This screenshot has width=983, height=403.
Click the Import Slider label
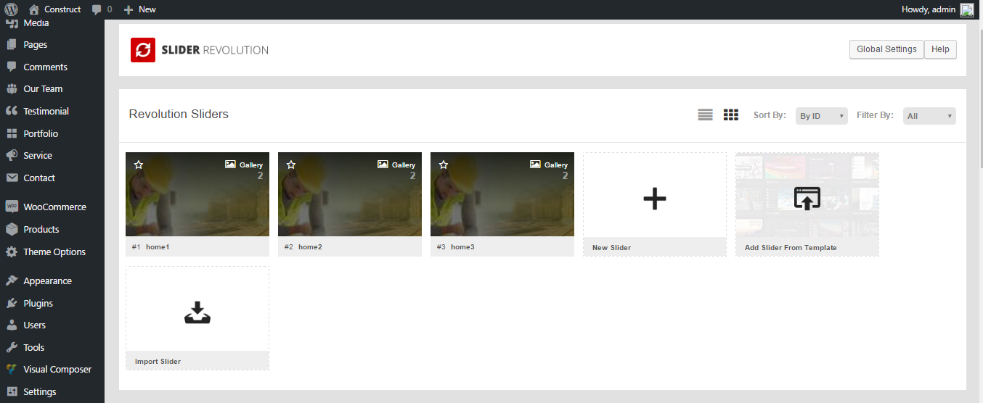158,361
